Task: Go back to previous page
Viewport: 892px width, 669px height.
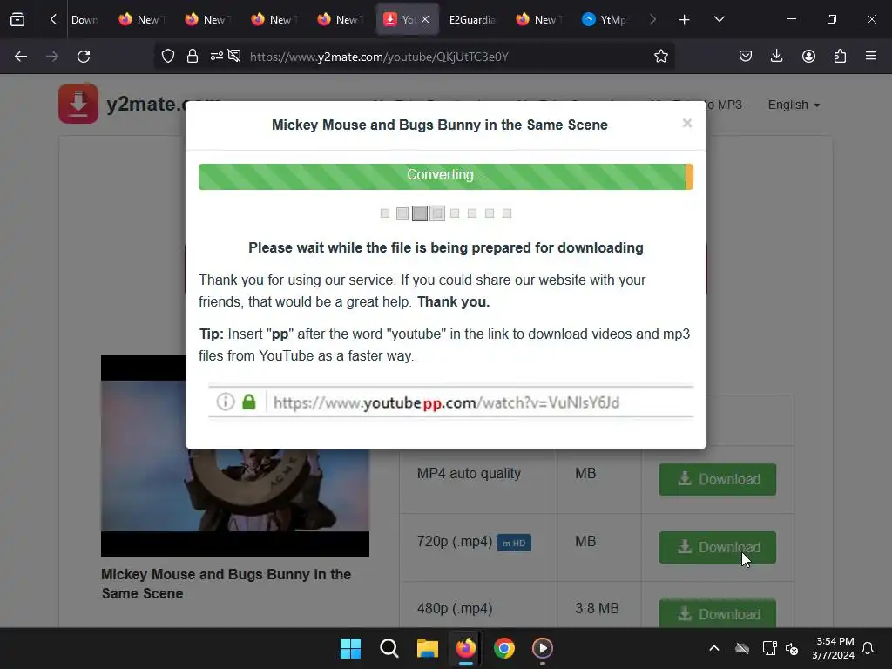Action: tap(21, 57)
